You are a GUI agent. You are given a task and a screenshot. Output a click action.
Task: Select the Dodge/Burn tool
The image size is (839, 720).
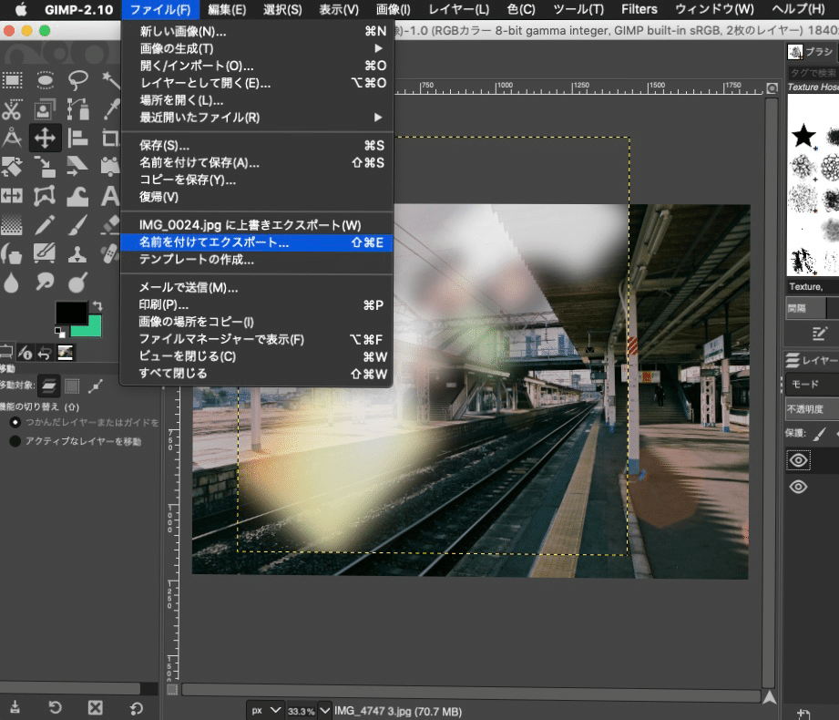pyautogui.click(x=78, y=283)
